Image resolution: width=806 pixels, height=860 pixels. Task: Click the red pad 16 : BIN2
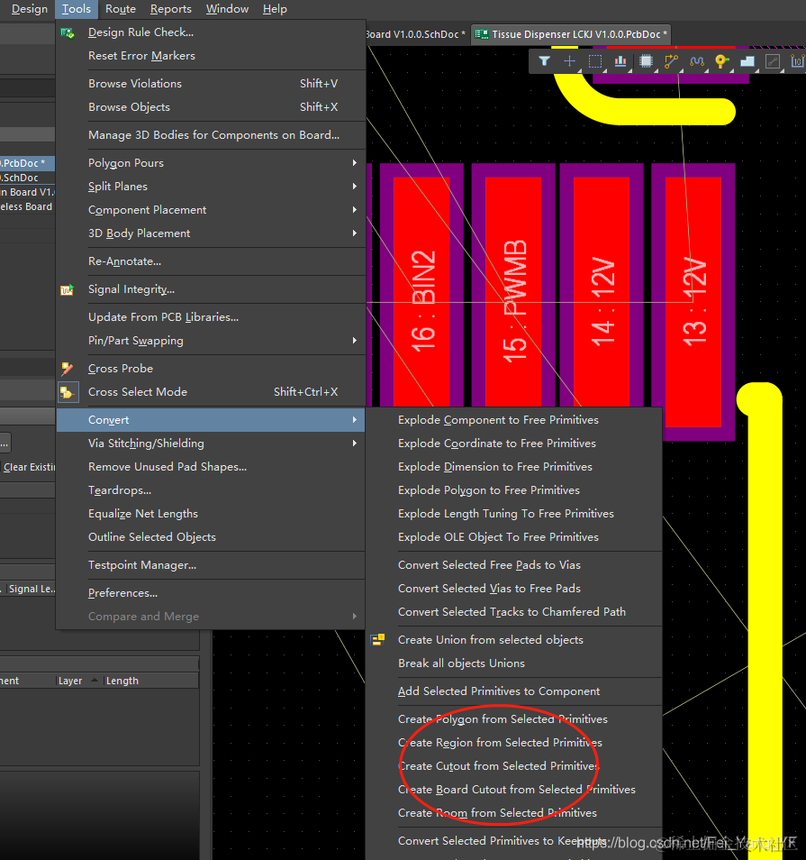421,292
